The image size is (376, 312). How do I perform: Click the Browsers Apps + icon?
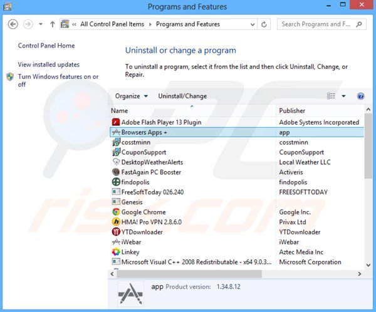(116, 132)
